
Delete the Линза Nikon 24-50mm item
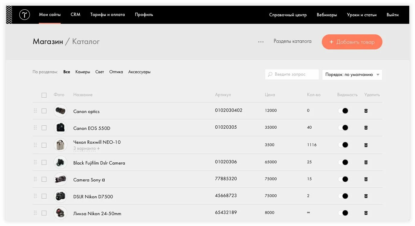[x=366, y=213]
